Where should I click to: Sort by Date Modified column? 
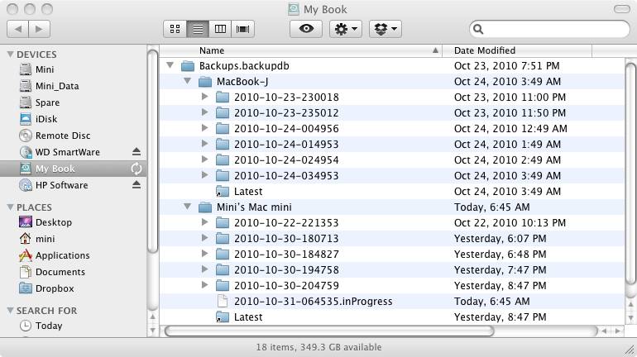click(517, 50)
